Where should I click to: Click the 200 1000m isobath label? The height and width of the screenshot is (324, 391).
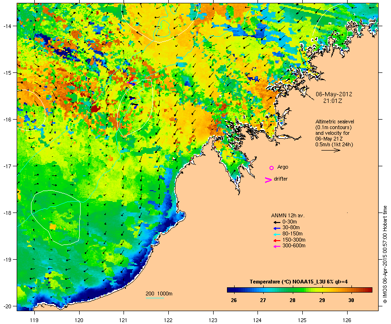159,294
